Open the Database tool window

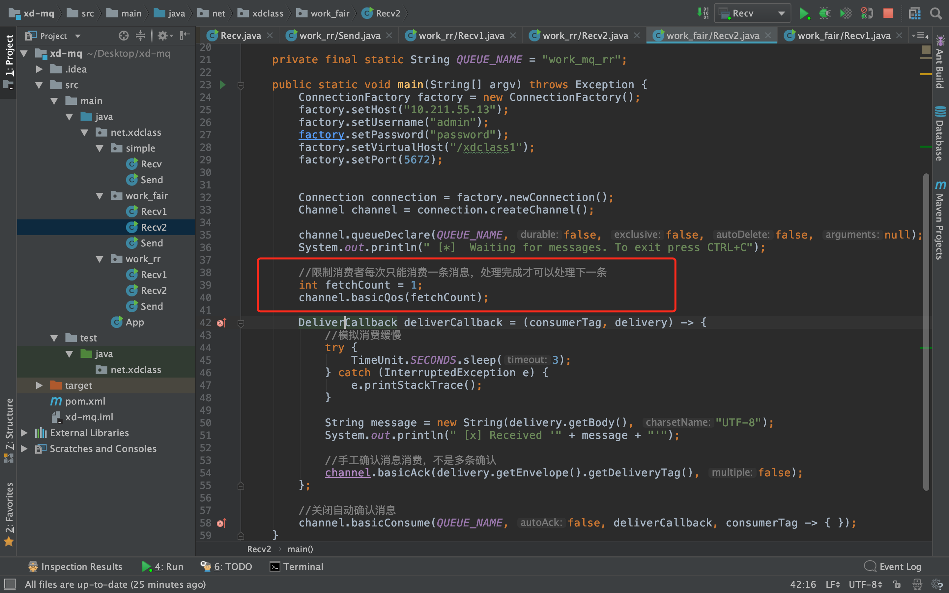[x=940, y=133]
